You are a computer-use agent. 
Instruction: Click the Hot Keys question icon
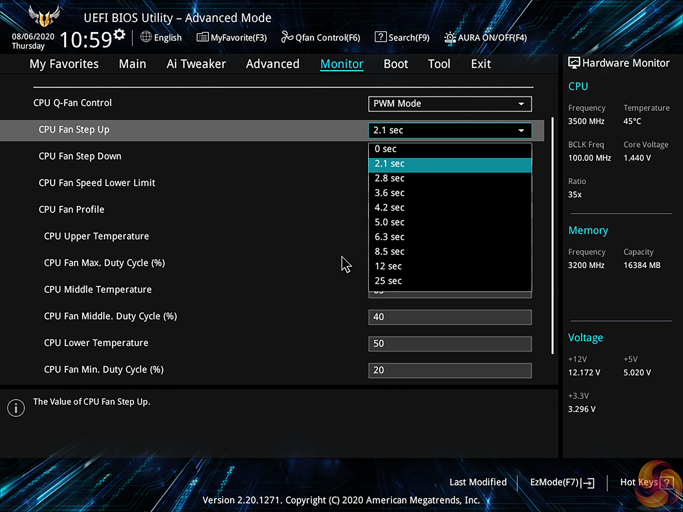click(x=666, y=482)
